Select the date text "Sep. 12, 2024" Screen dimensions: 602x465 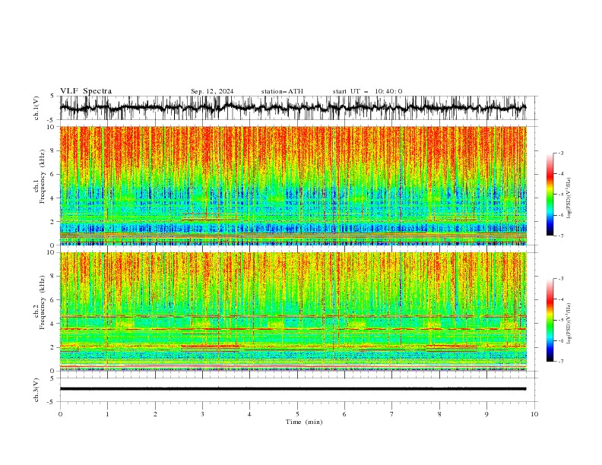click(212, 91)
